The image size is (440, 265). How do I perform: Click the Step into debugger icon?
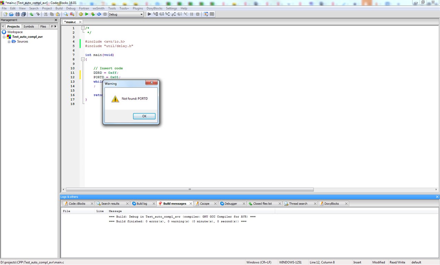(x=167, y=14)
